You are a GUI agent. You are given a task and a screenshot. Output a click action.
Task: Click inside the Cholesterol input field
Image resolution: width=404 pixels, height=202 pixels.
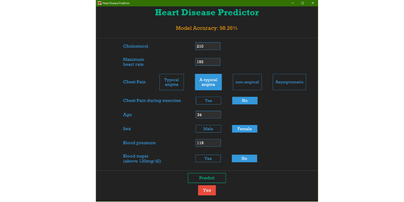coord(208,46)
